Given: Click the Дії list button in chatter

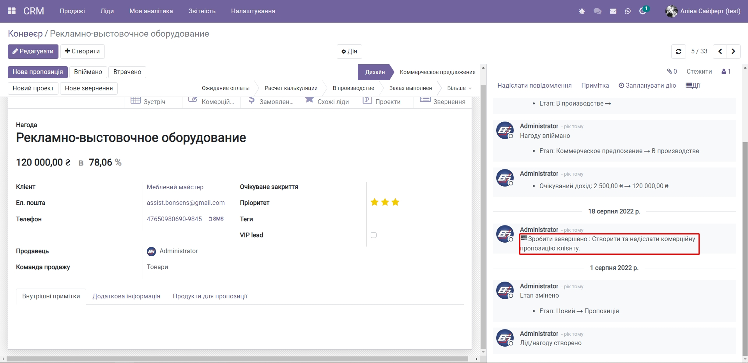Looking at the screenshot, I should (693, 86).
